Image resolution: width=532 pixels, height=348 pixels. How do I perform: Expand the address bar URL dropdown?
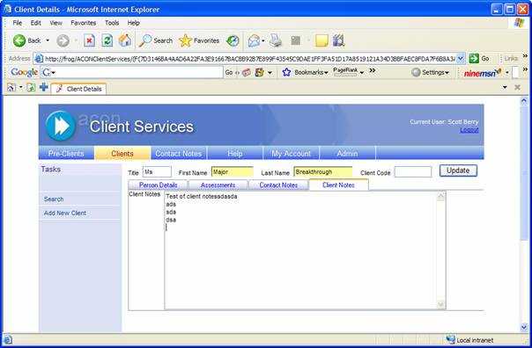461,59
